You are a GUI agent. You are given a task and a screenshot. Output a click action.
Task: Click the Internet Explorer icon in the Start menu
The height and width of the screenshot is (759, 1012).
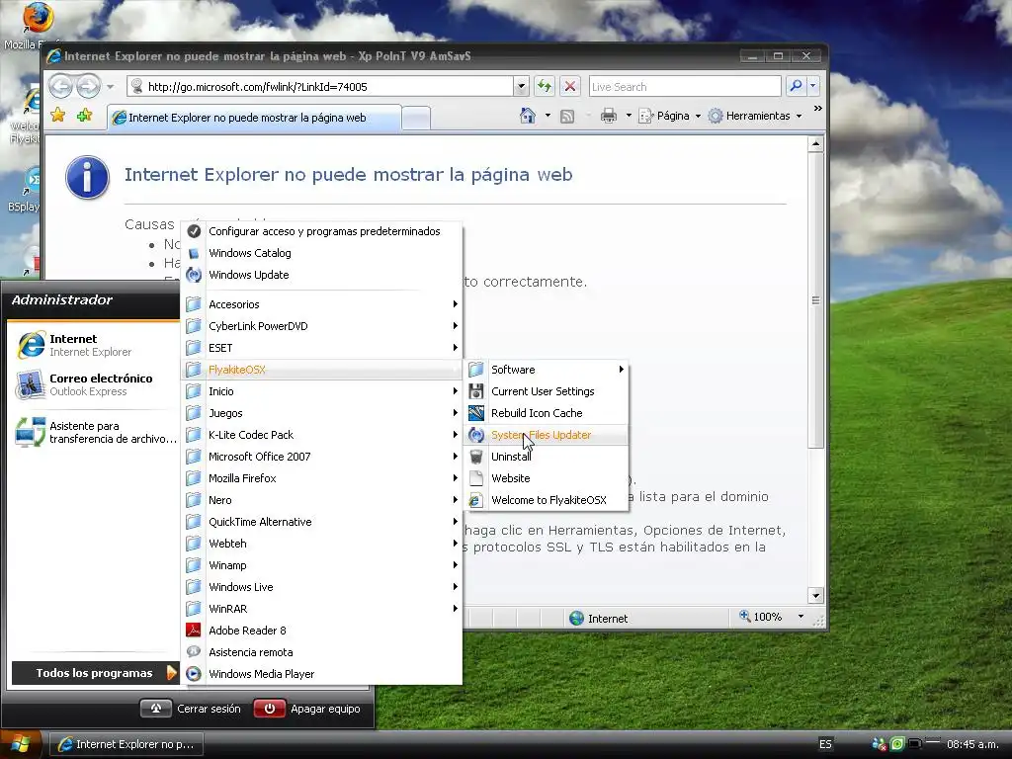point(31,345)
